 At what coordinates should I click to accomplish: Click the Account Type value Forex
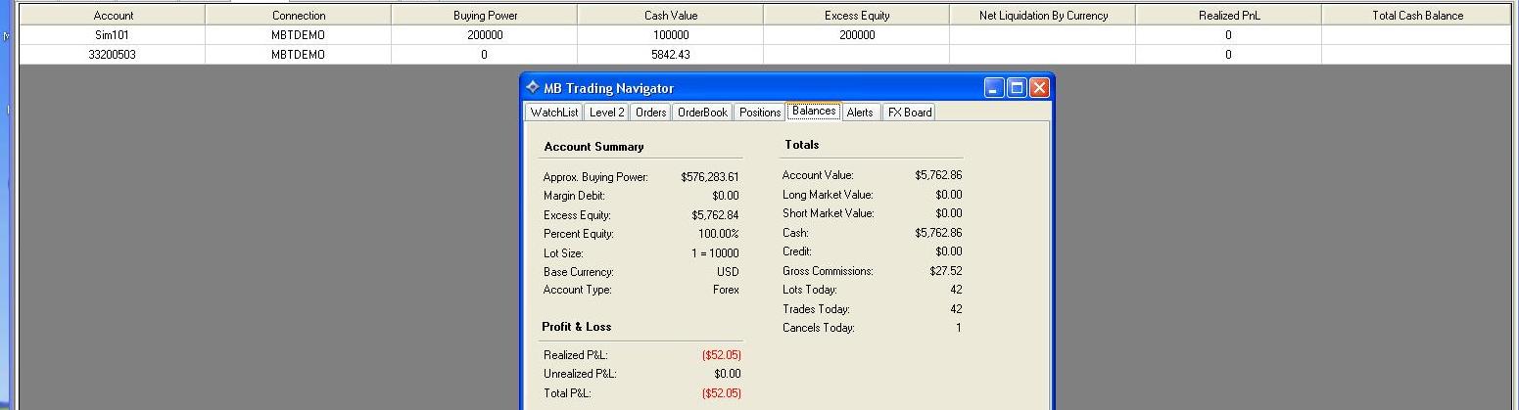pyautogui.click(x=726, y=290)
